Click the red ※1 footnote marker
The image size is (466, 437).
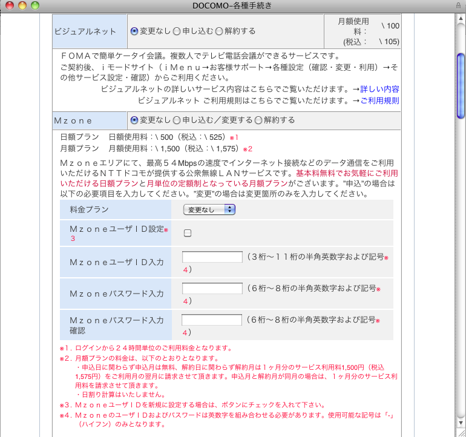click(234, 137)
